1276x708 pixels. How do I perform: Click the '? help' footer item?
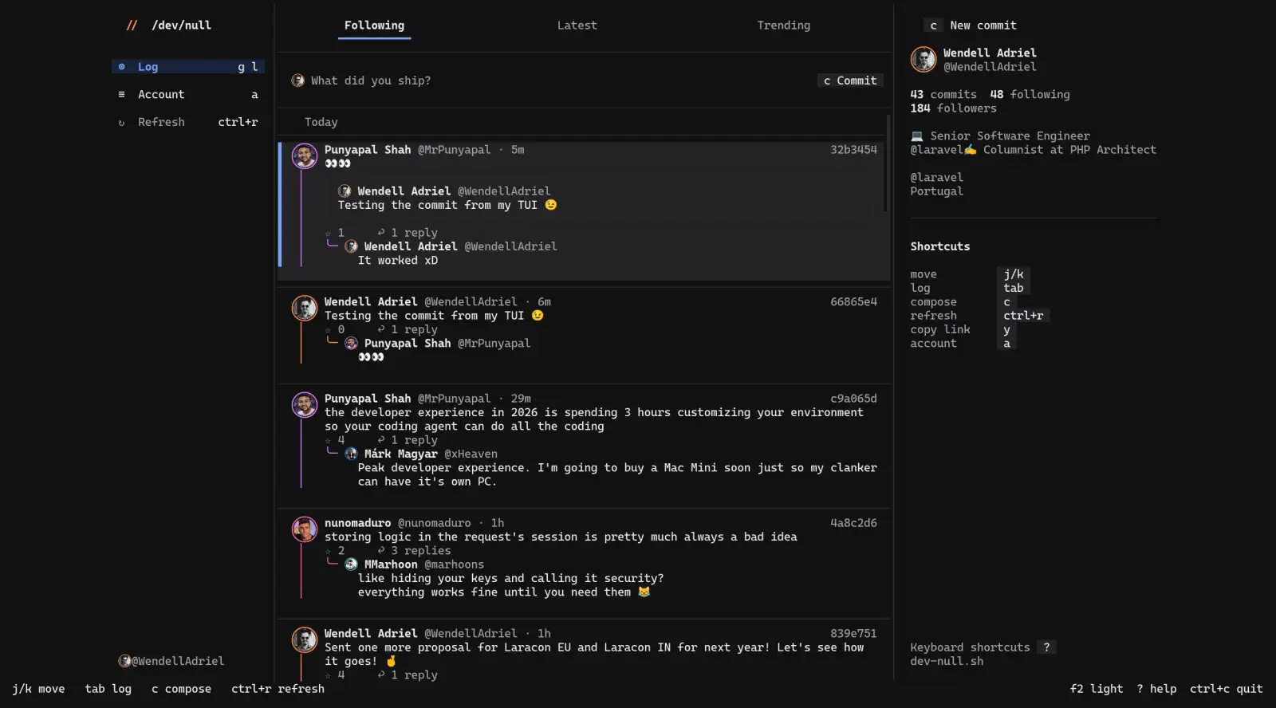pyautogui.click(x=1156, y=689)
